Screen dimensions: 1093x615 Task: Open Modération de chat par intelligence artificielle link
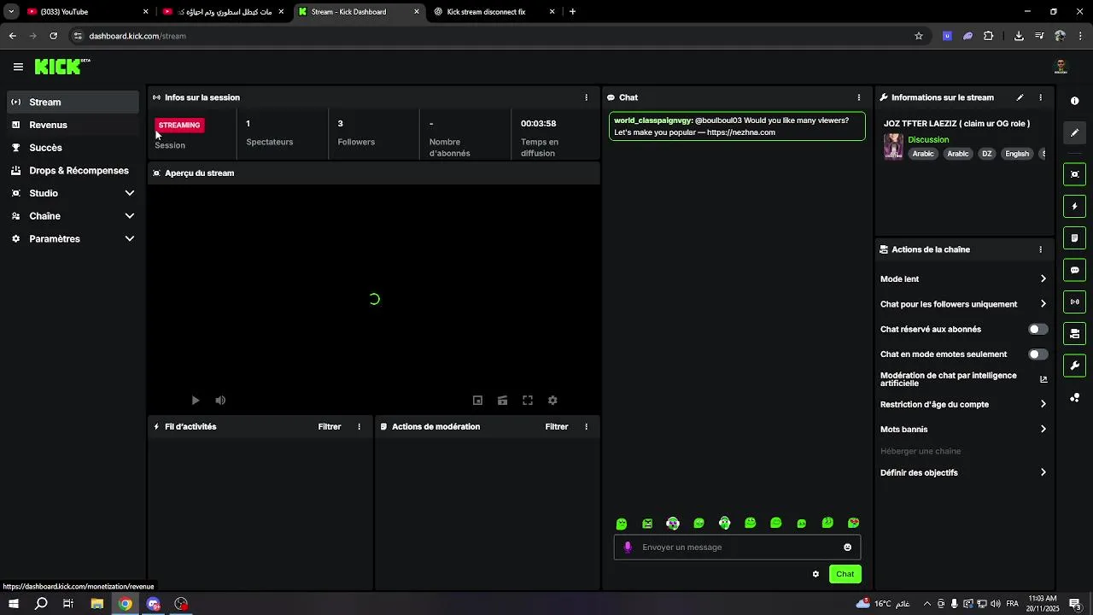click(963, 379)
